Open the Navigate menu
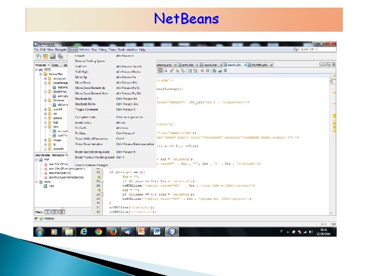Screen dimensions: 369x276 60,50
